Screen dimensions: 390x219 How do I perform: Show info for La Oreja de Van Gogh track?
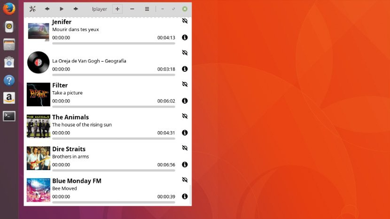pos(185,69)
